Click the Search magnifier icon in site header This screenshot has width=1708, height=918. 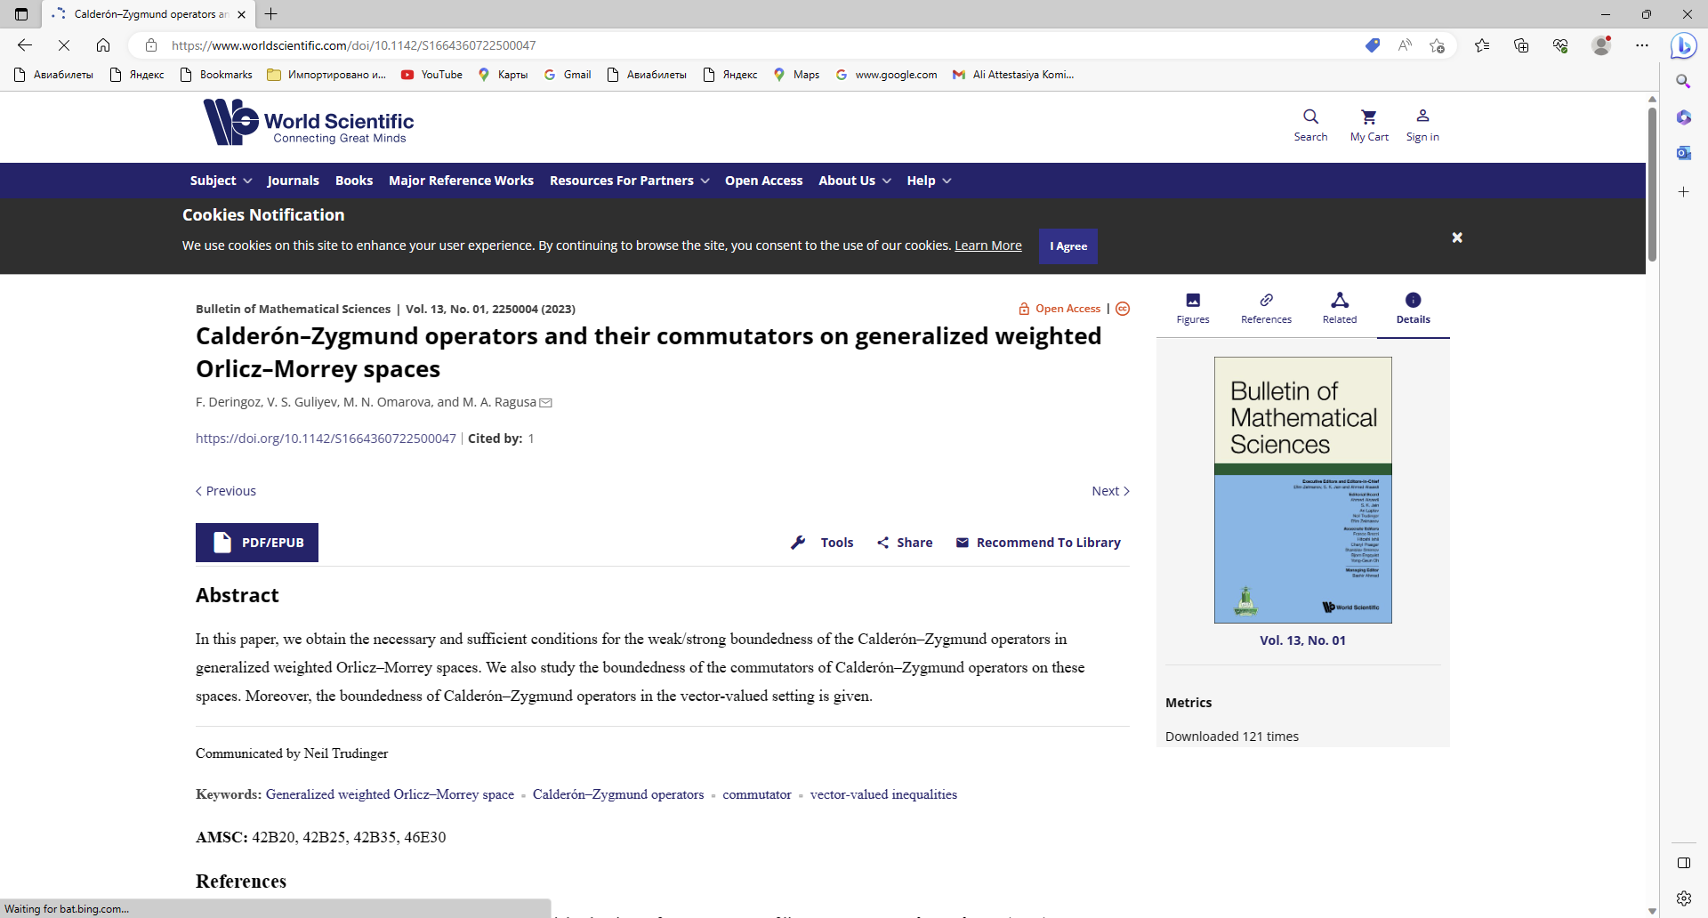(1310, 117)
